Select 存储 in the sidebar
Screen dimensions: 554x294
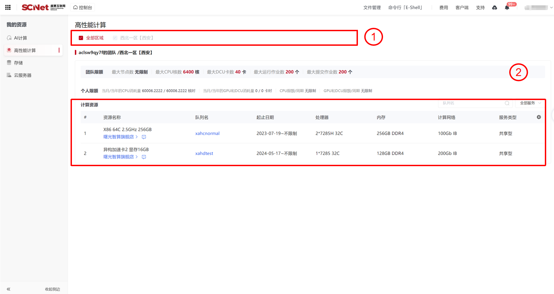click(18, 63)
